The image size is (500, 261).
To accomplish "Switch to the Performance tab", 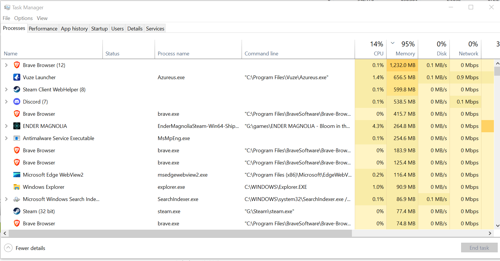I will point(43,28).
